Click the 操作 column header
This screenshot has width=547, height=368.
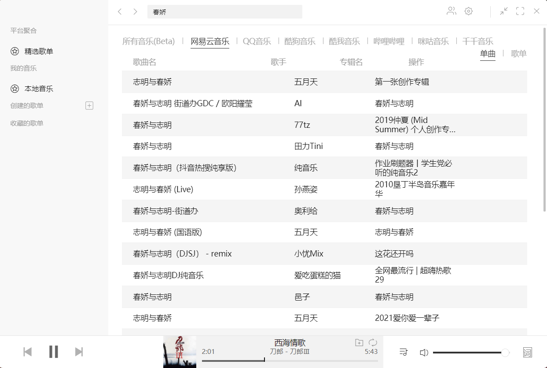point(416,62)
